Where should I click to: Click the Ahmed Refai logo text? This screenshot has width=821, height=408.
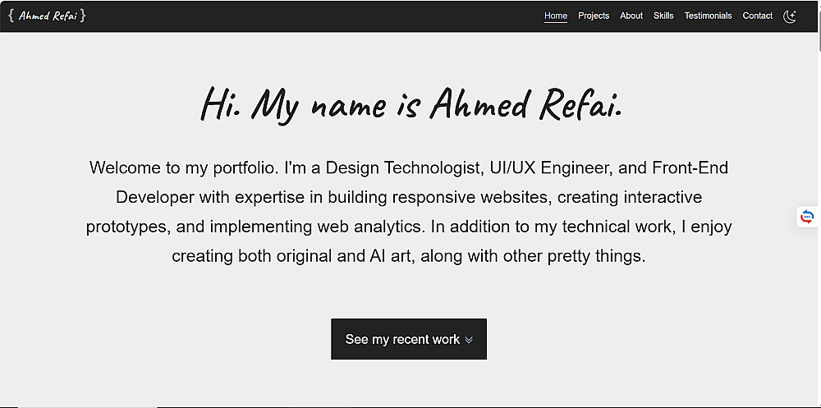point(48,16)
